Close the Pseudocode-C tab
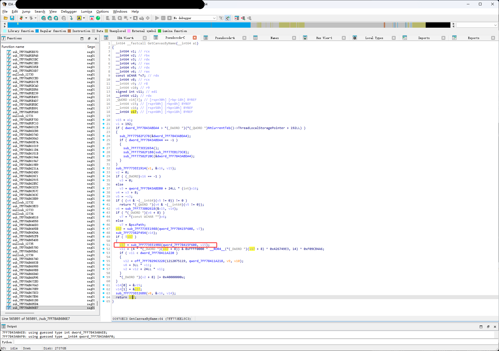 tap(195, 38)
